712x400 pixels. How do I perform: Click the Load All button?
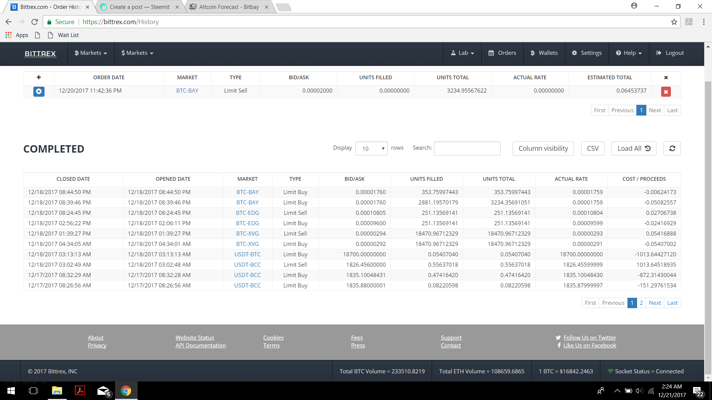(x=634, y=149)
